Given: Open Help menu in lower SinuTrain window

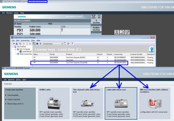Looking at the screenshot, I should [x=24, y=79].
